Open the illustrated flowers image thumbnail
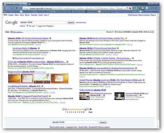Image resolution: width=164 pixels, height=133 pixels. [x=42, y=79]
